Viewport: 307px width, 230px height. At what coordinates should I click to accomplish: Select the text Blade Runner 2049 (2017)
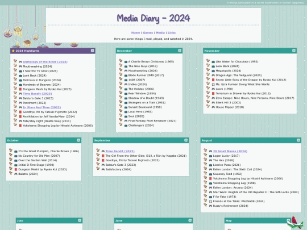[x=146, y=76]
